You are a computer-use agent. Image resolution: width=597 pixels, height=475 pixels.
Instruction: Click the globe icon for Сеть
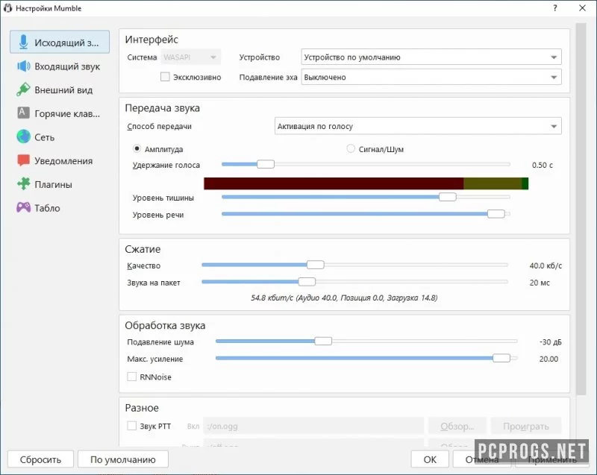click(23, 136)
